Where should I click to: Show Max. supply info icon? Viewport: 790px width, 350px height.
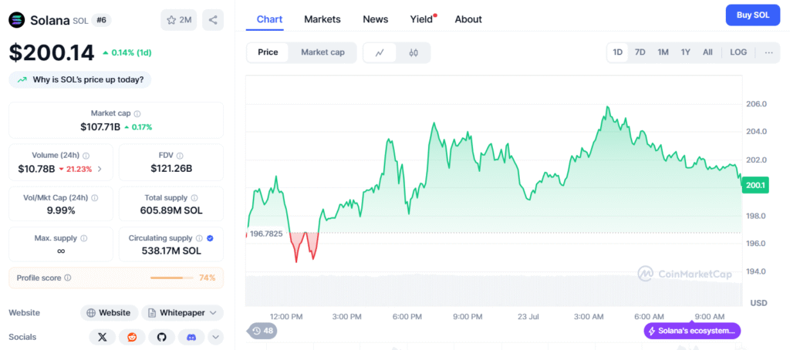(x=83, y=238)
